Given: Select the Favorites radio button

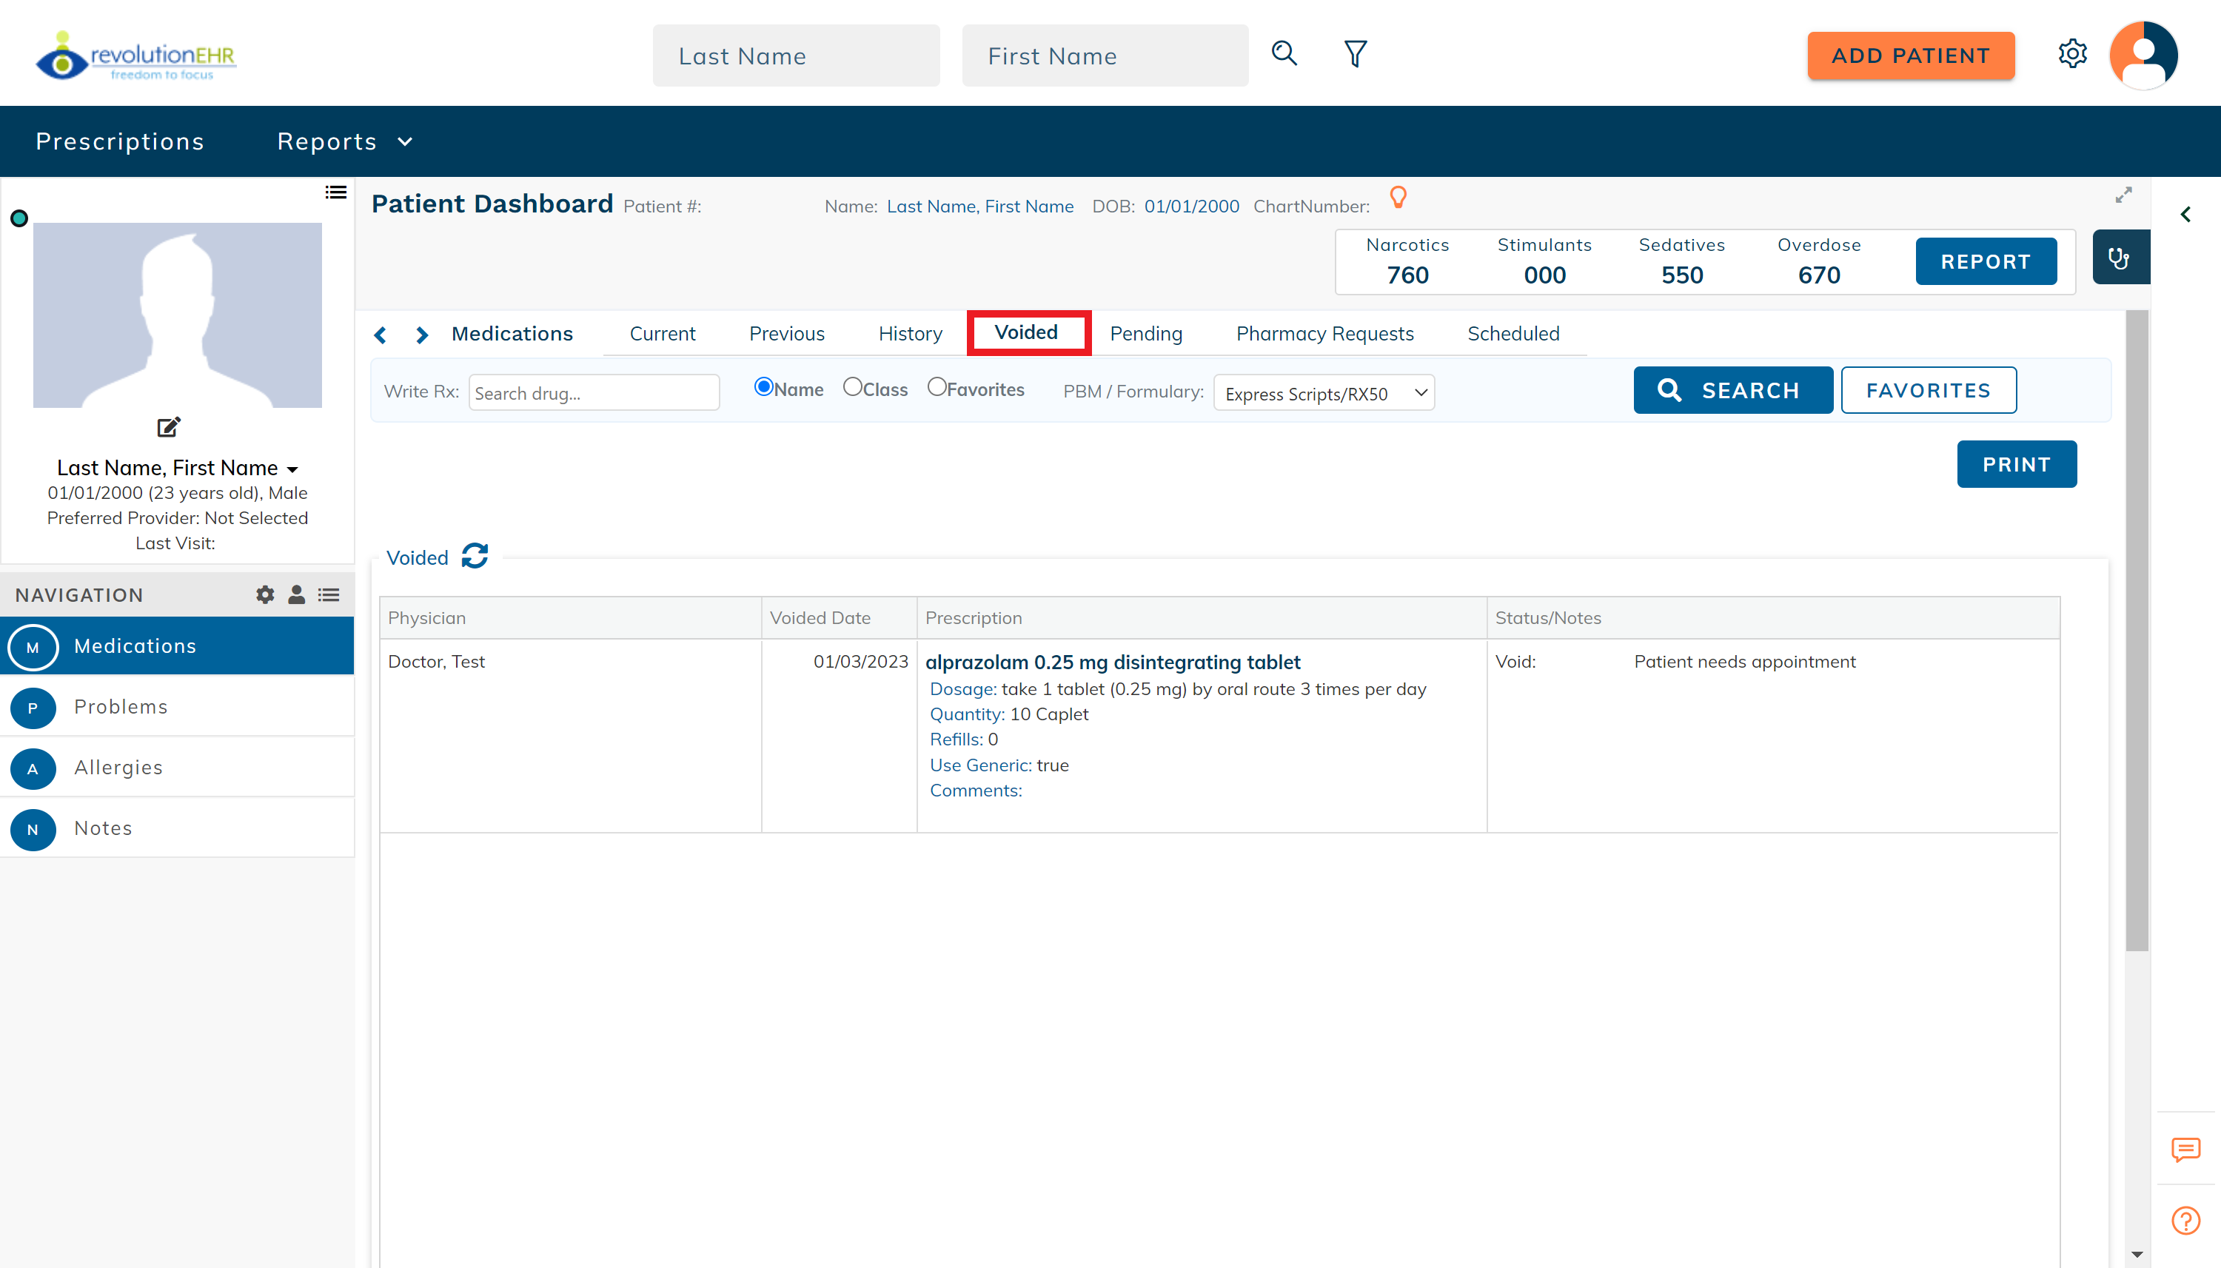Looking at the screenshot, I should click(937, 388).
